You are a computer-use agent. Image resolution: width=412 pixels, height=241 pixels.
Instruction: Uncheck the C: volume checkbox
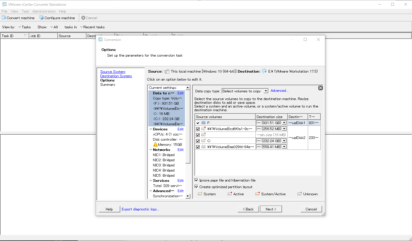point(198,141)
